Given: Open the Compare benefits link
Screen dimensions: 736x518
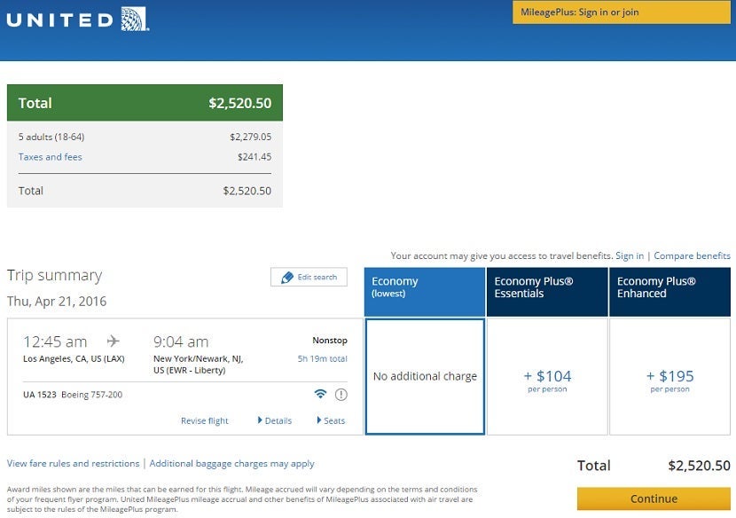Looking at the screenshot, I should (x=692, y=256).
